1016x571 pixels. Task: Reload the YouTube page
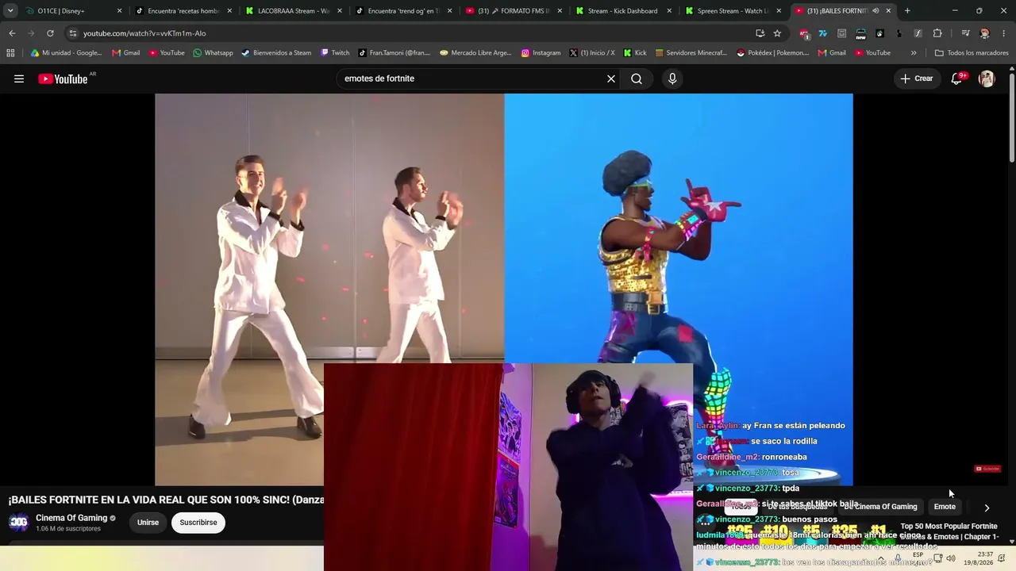(50, 33)
